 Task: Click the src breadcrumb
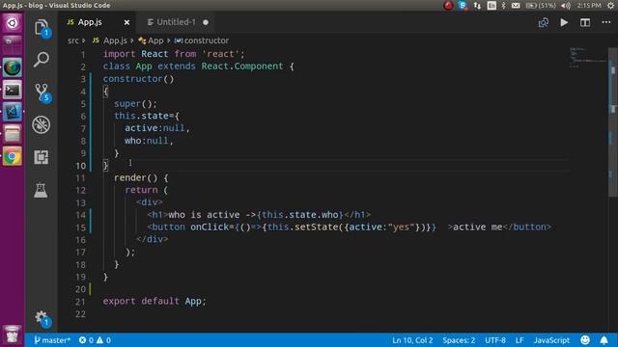click(73, 40)
